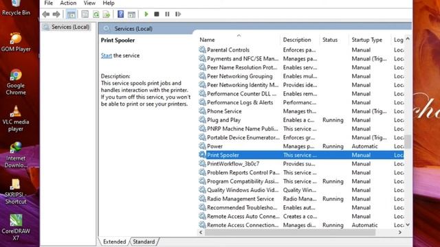Click the green Start Service play button
The image size is (440, 247).
(x=146, y=14)
